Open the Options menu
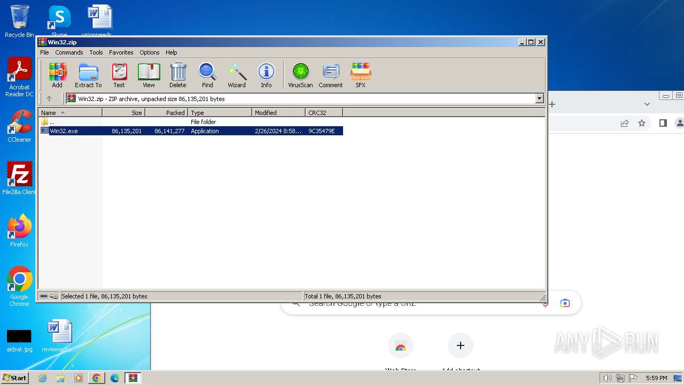 150,52
